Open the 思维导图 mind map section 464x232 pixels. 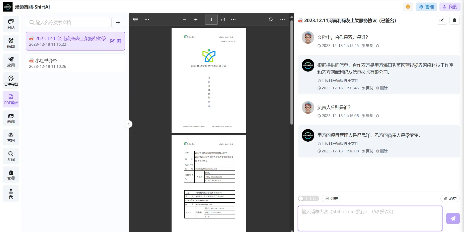[x=11, y=81]
